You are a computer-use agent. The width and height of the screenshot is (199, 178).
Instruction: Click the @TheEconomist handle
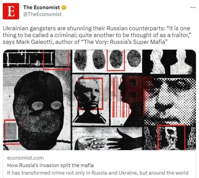point(42,14)
